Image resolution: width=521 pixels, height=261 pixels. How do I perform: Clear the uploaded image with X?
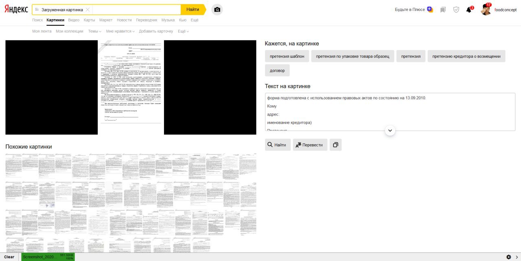[x=88, y=9]
